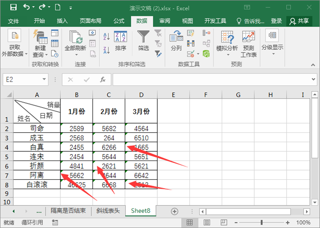Click the 告诉我 lightbulb search box
The height and width of the screenshot is (228, 320).
250,21
